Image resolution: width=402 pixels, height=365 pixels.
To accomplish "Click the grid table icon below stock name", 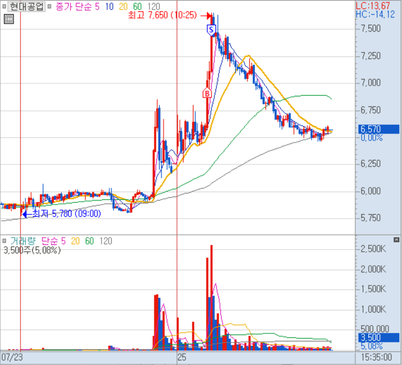I will point(8,19).
